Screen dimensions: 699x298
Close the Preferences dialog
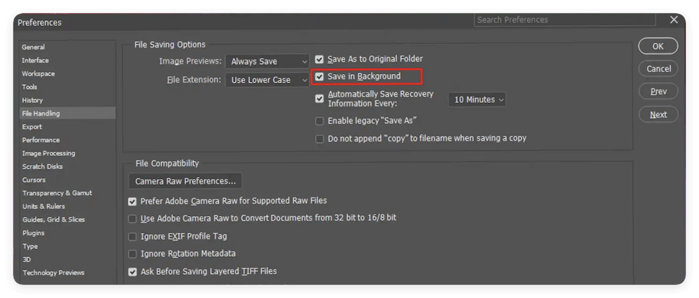(x=674, y=20)
